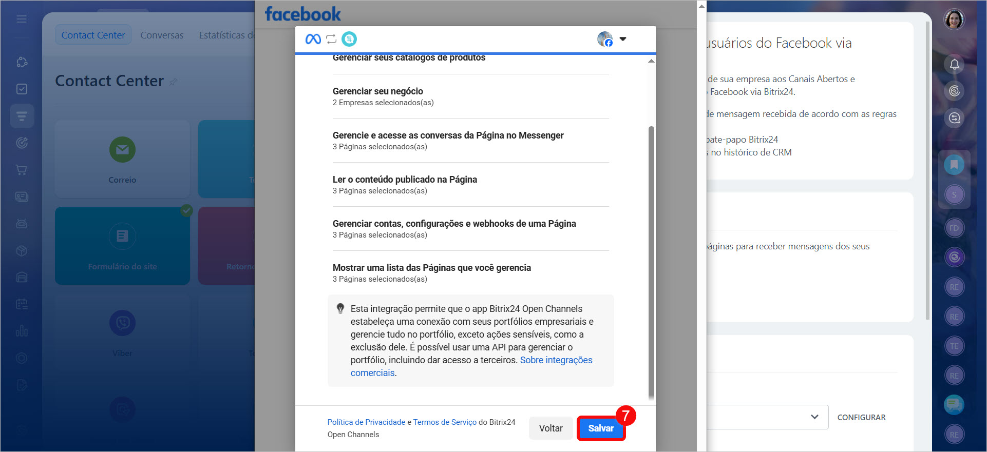
Task: Click the Facebook profile avatar
Action: point(605,39)
